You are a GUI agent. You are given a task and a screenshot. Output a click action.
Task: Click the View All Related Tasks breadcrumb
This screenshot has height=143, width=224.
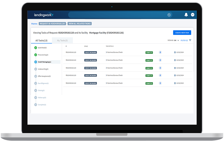79,24
